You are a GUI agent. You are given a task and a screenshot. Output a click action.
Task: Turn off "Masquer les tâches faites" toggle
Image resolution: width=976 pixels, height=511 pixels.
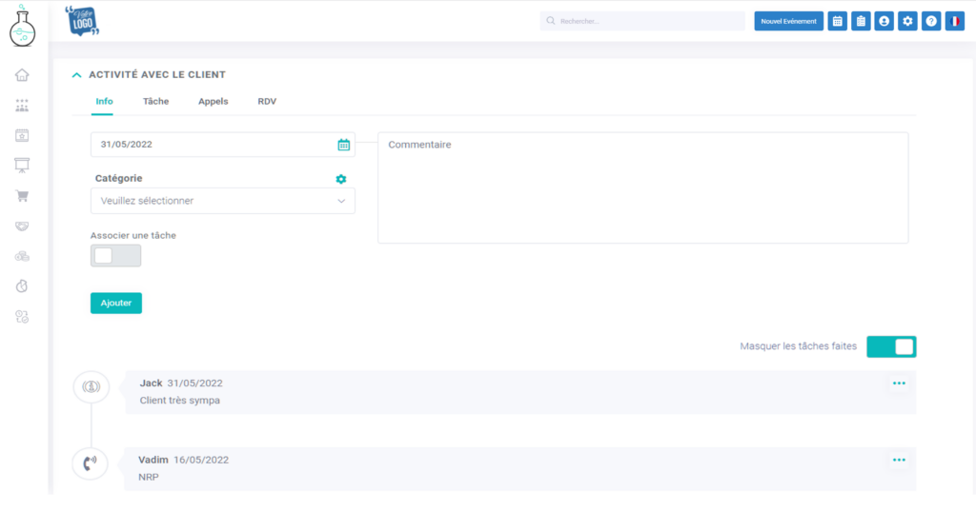tap(891, 347)
